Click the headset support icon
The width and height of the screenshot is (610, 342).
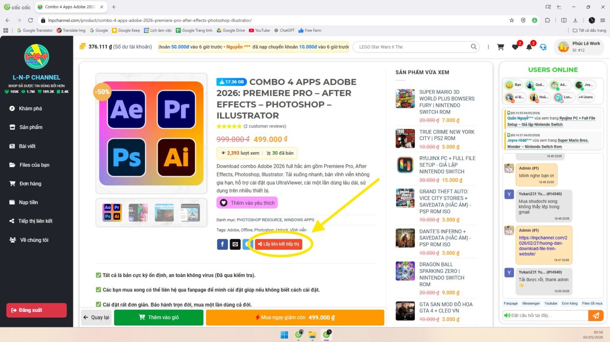click(x=543, y=47)
